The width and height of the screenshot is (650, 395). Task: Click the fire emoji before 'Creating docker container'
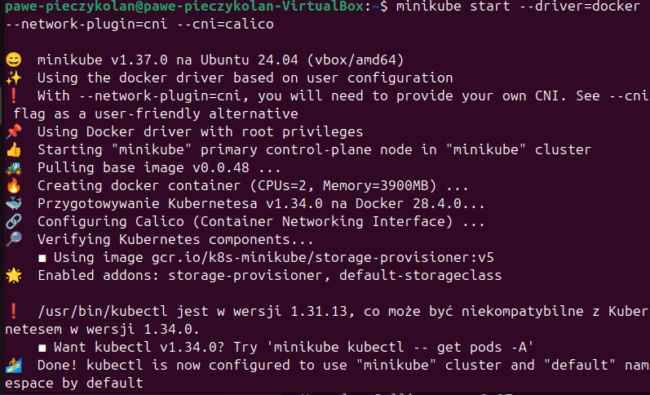13,185
